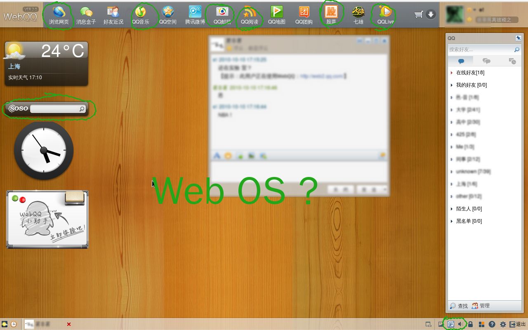The height and width of the screenshot is (330, 528).
Task: Click the eraser on the whiteboard widget
Action: coord(75,198)
